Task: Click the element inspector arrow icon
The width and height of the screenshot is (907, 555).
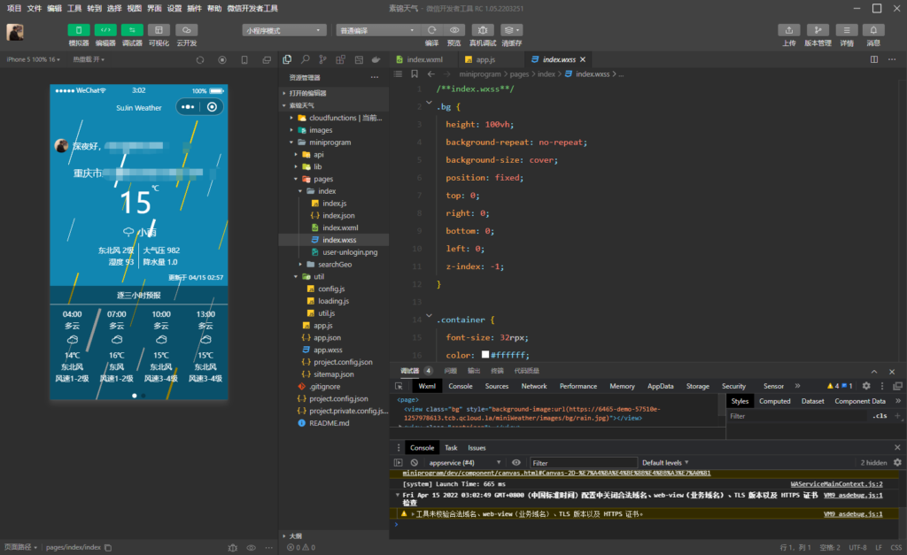Action: click(x=399, y=386)
